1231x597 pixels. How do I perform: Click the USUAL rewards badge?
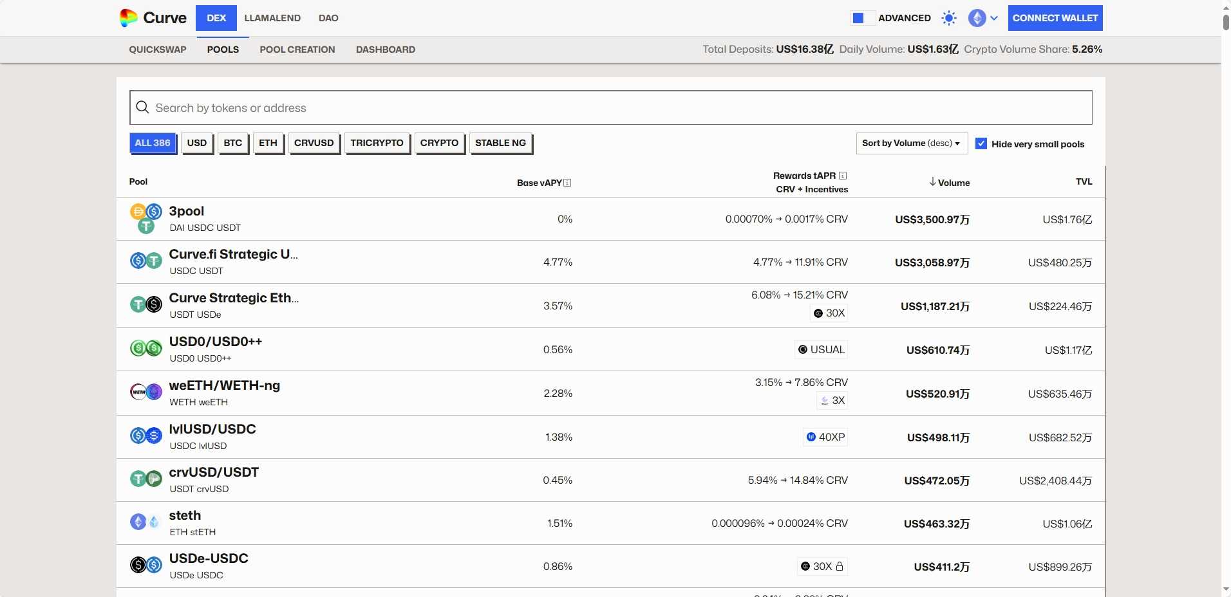[821, 349]
